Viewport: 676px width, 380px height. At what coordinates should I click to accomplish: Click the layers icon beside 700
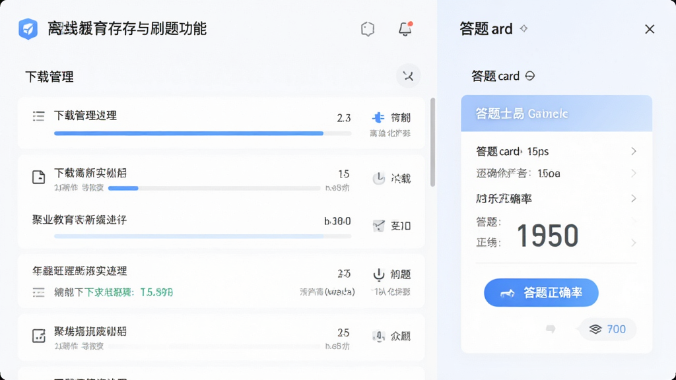tap(595, 329)
